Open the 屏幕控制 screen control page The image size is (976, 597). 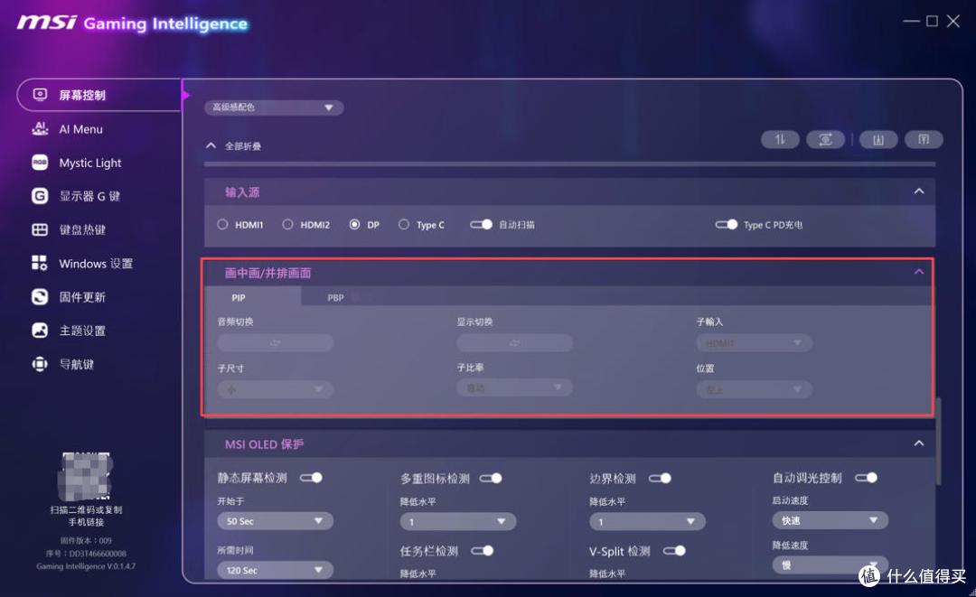[x=99, y=95]
